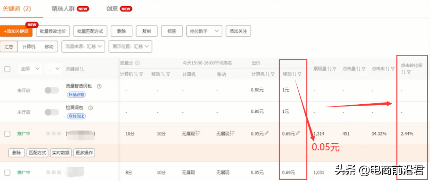Sort 质量分 移动 column
Image resolution: width=430 pixels, height=181 pixels.
pos(163,74)
